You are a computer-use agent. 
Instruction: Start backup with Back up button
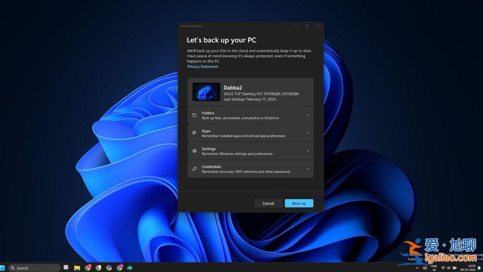click(299, 203)
